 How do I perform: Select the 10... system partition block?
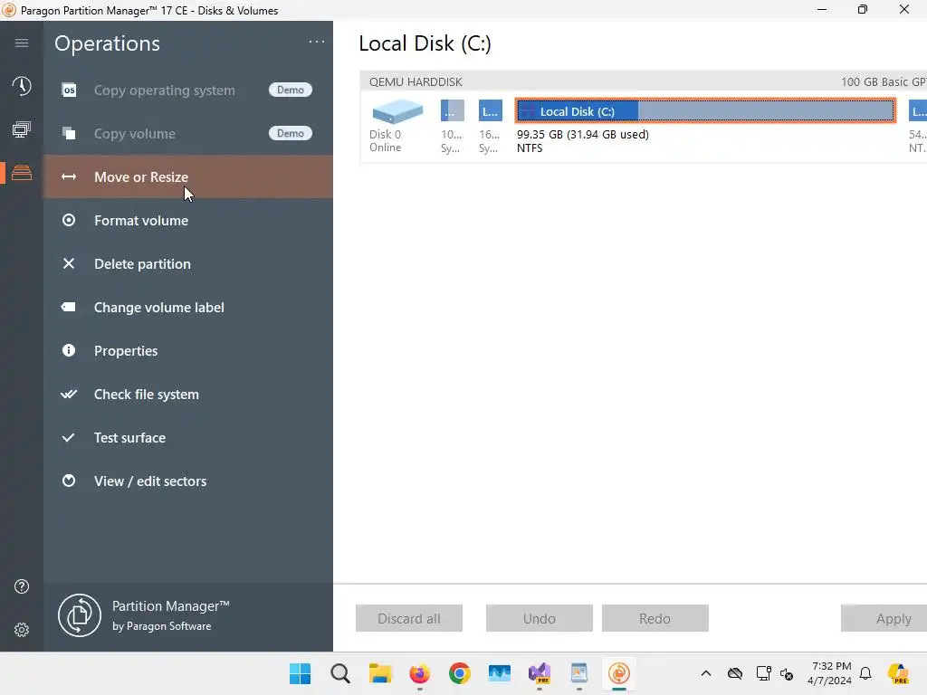pos(453,110)
